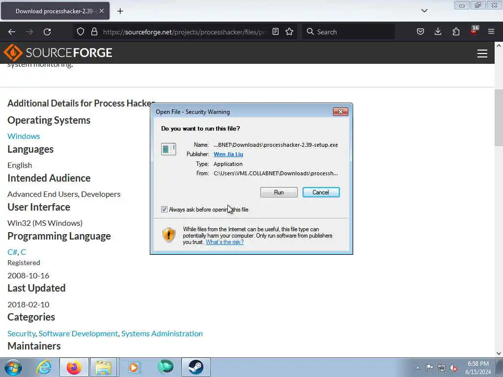Click the page vertical scrollbar thumb
This screenshot has width=503, height=377.
(499, 118)
